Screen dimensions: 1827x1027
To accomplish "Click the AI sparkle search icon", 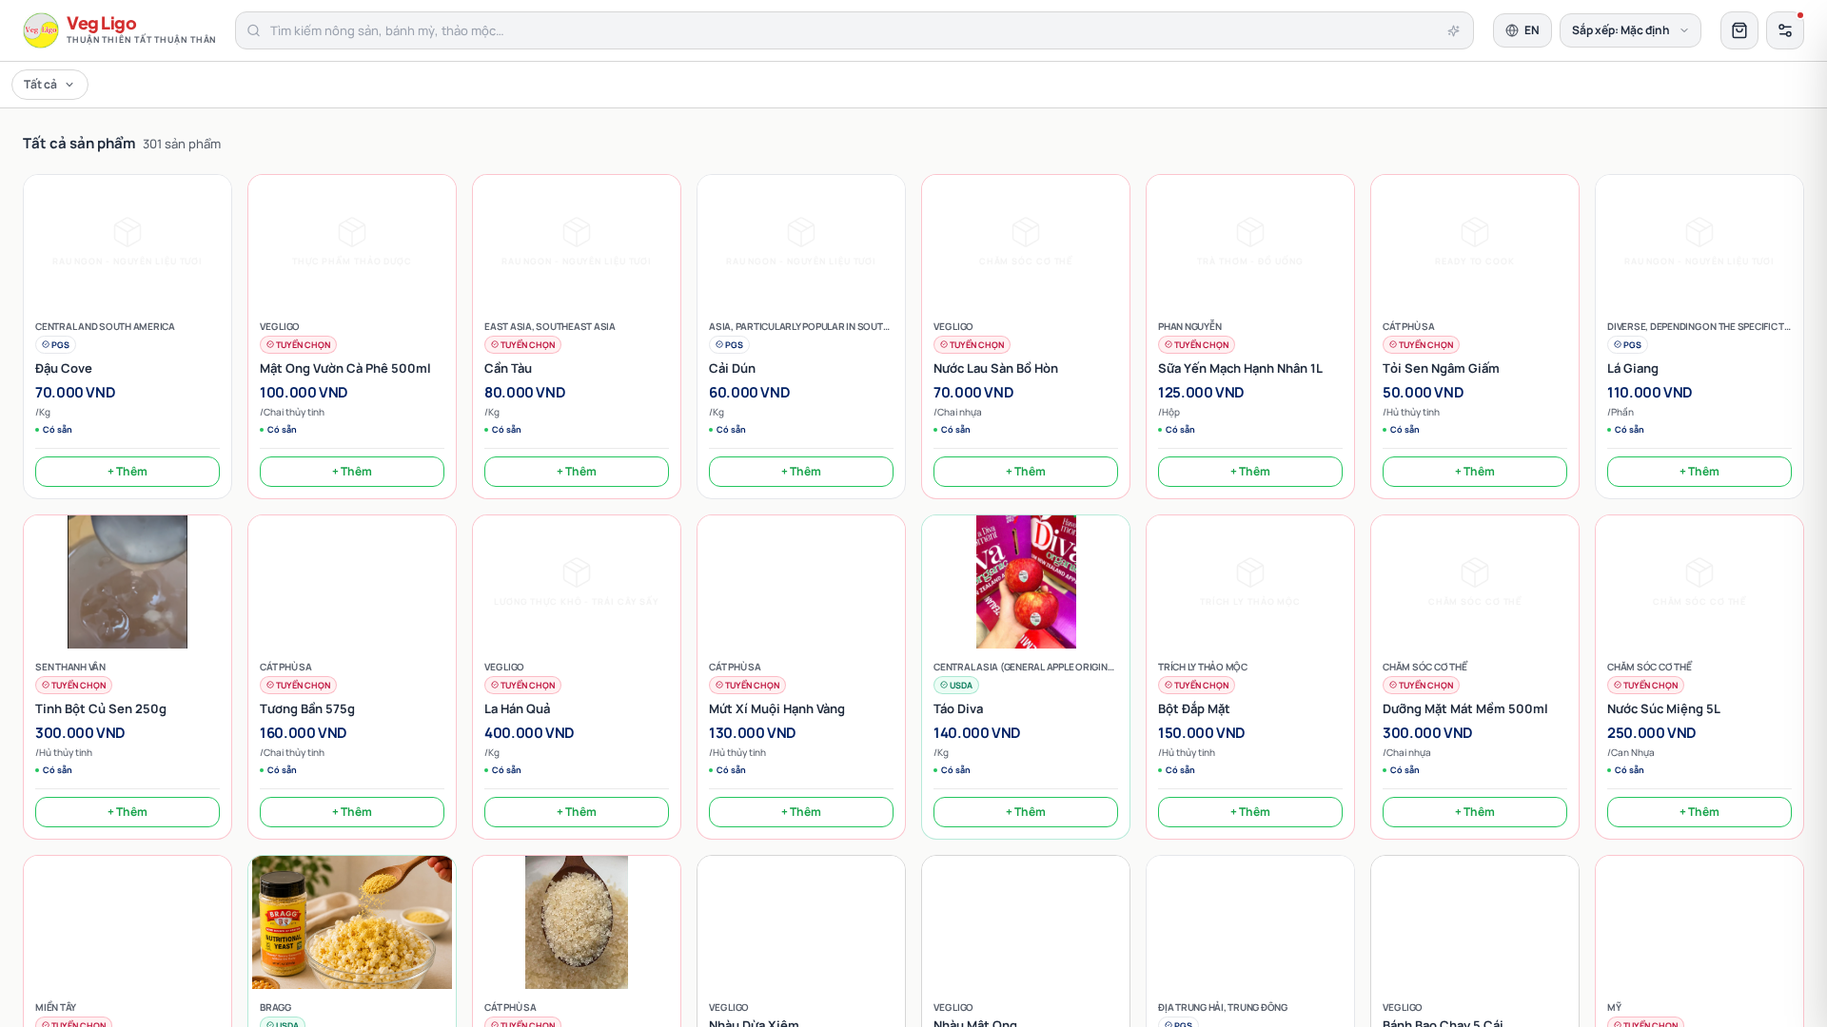I will (x=1453, y=30).
